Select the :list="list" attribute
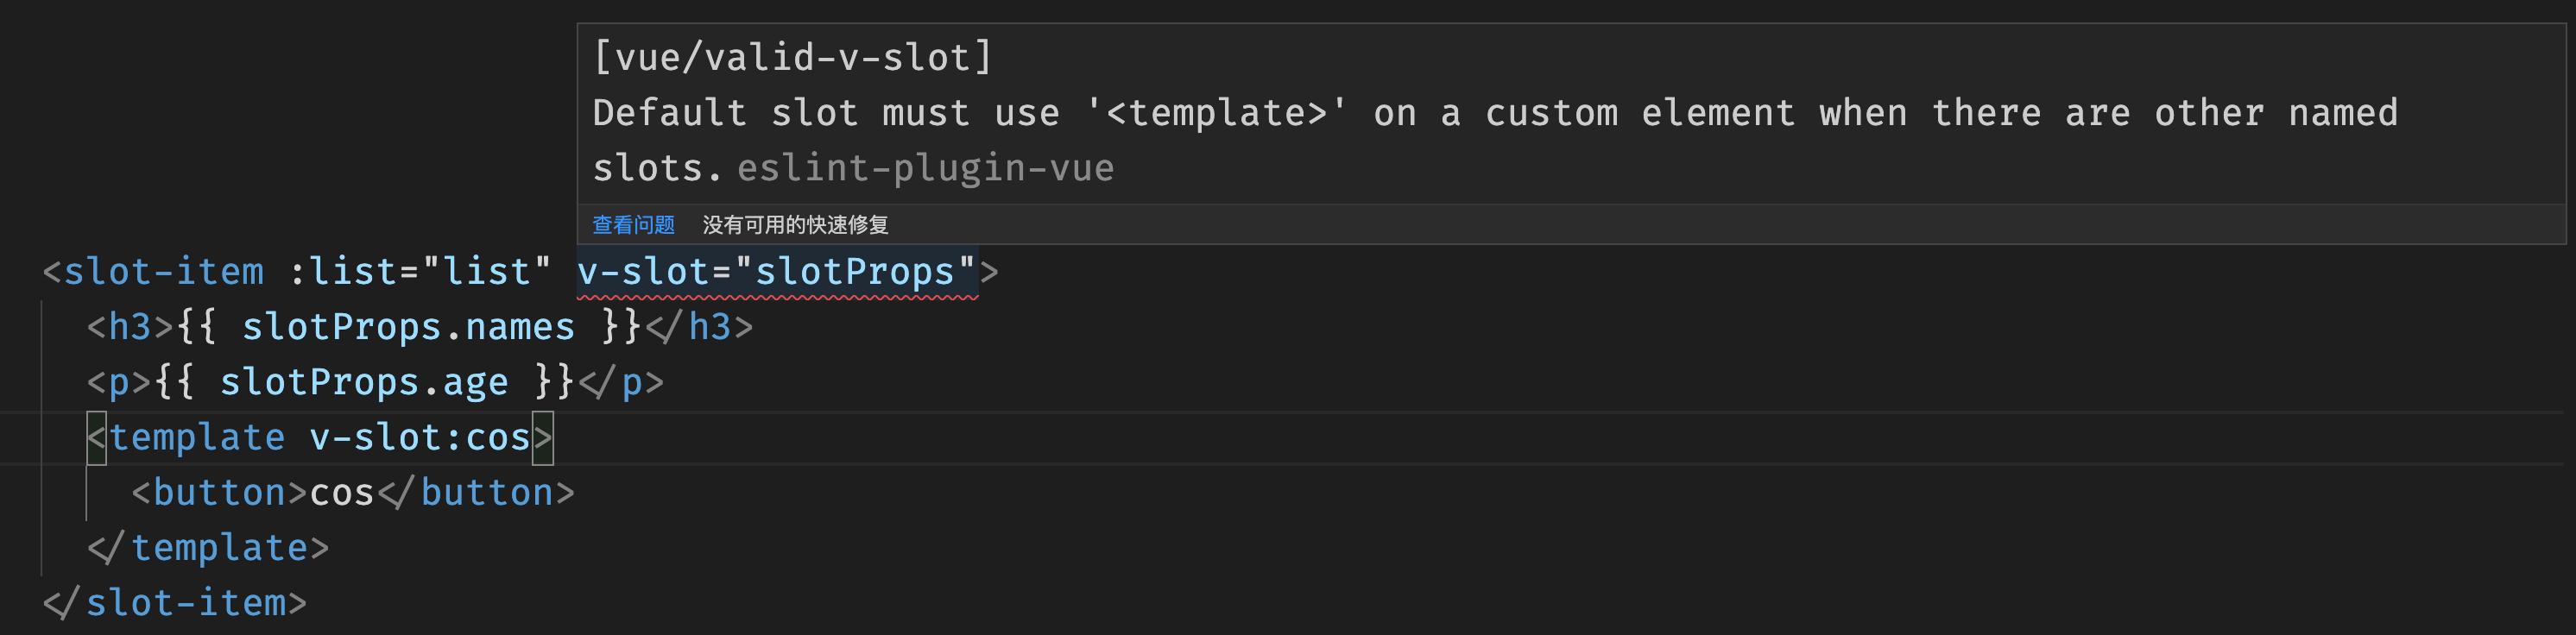This screenshot has height=635, width=2576. (420, 272)
